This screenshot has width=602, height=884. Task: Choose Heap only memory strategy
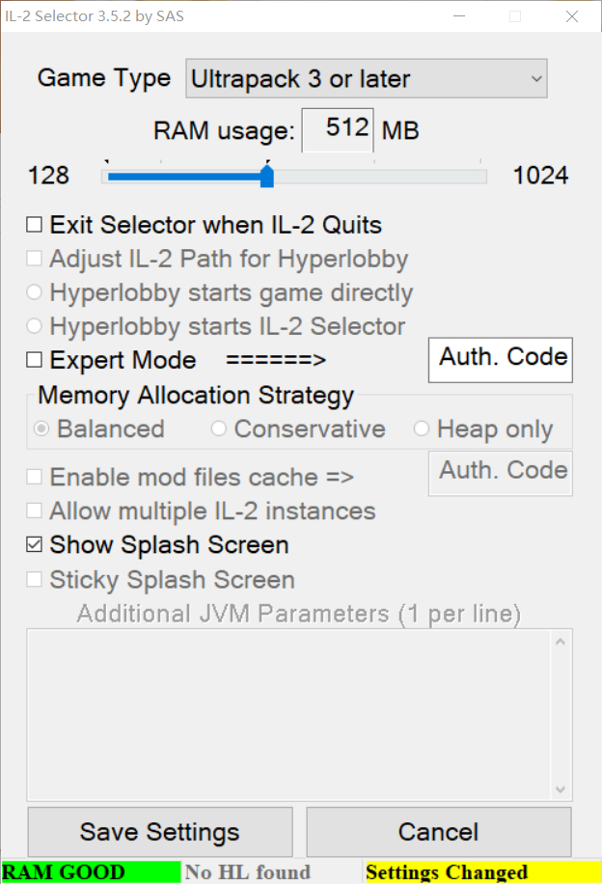coord(422,428)
